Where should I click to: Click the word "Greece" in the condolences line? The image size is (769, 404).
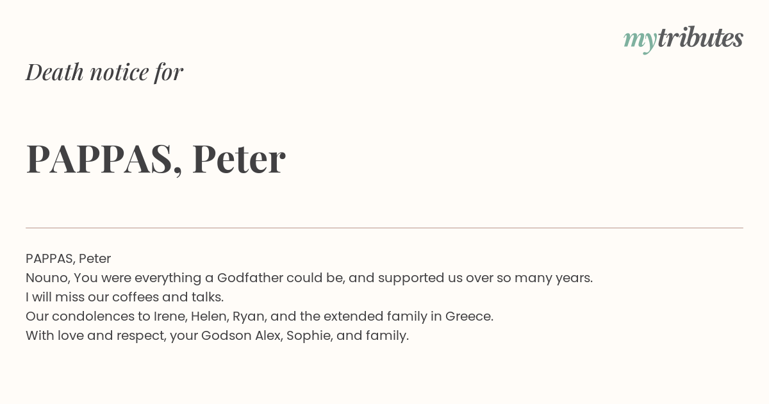click(x=468, y=316)
